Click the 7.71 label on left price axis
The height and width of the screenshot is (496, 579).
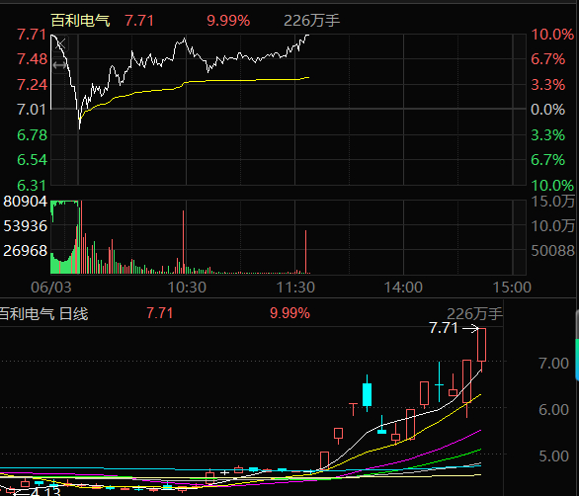[32, 35]
